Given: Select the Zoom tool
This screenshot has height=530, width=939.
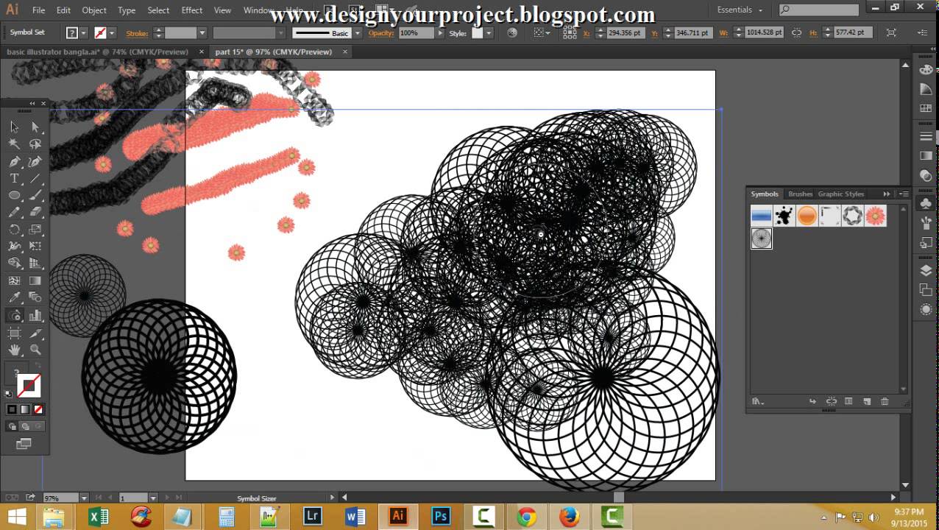Looking at the screenshot, I should pos(35,350).
